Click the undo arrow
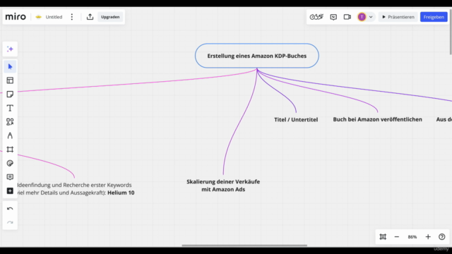Viewport: 452px width, 254px height. 10,209
